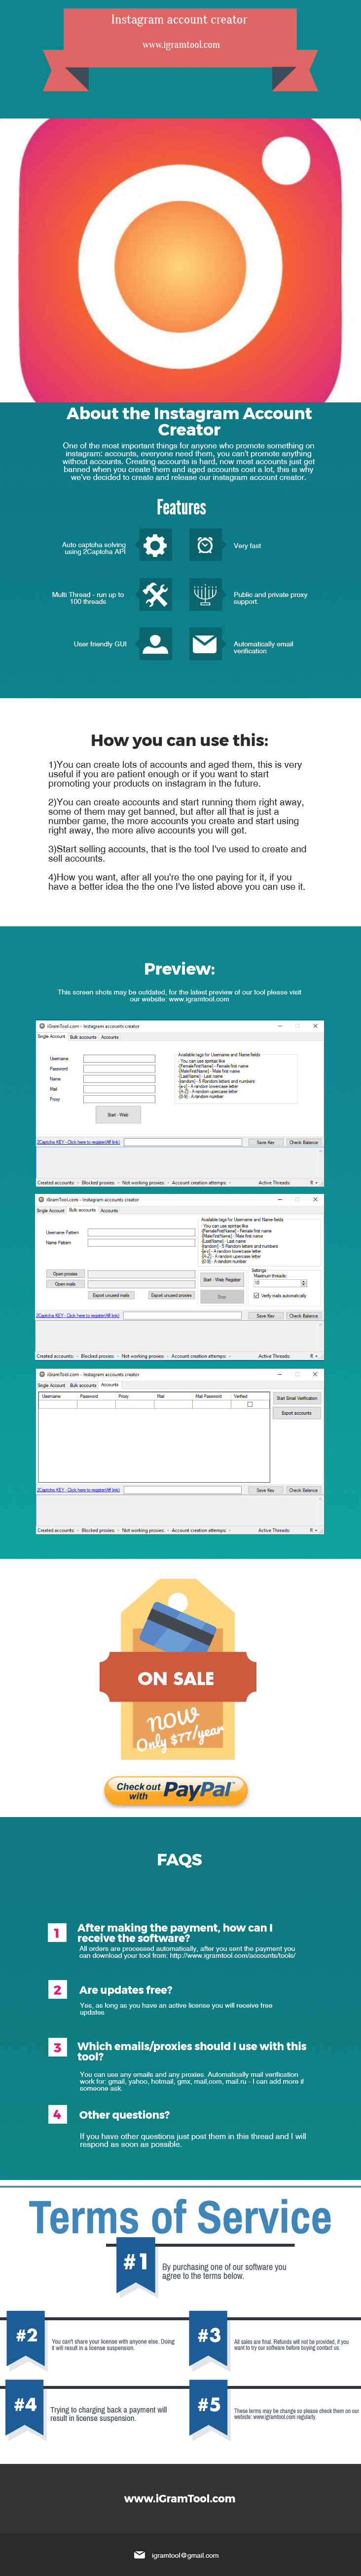Select the Single Account tab in first preview

[x=51, y=1036]
